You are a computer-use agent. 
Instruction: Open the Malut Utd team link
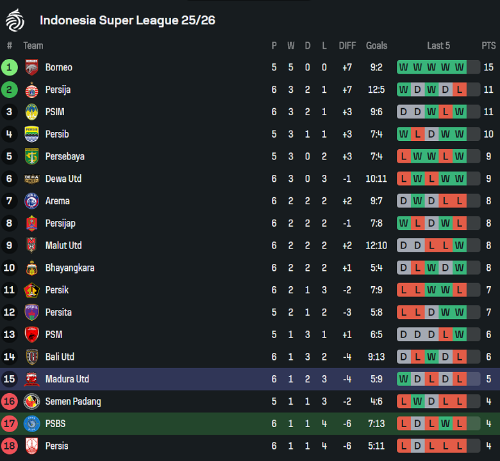(63, 245)
